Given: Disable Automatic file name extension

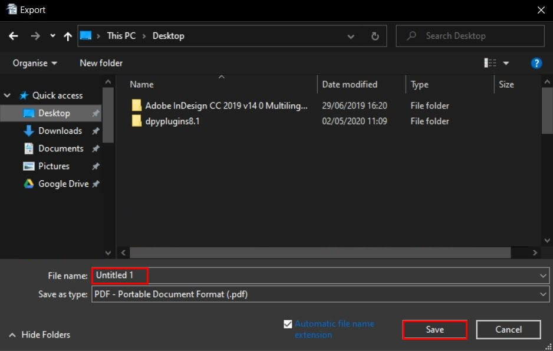Looking at the screenshot, I should [288, 323].
